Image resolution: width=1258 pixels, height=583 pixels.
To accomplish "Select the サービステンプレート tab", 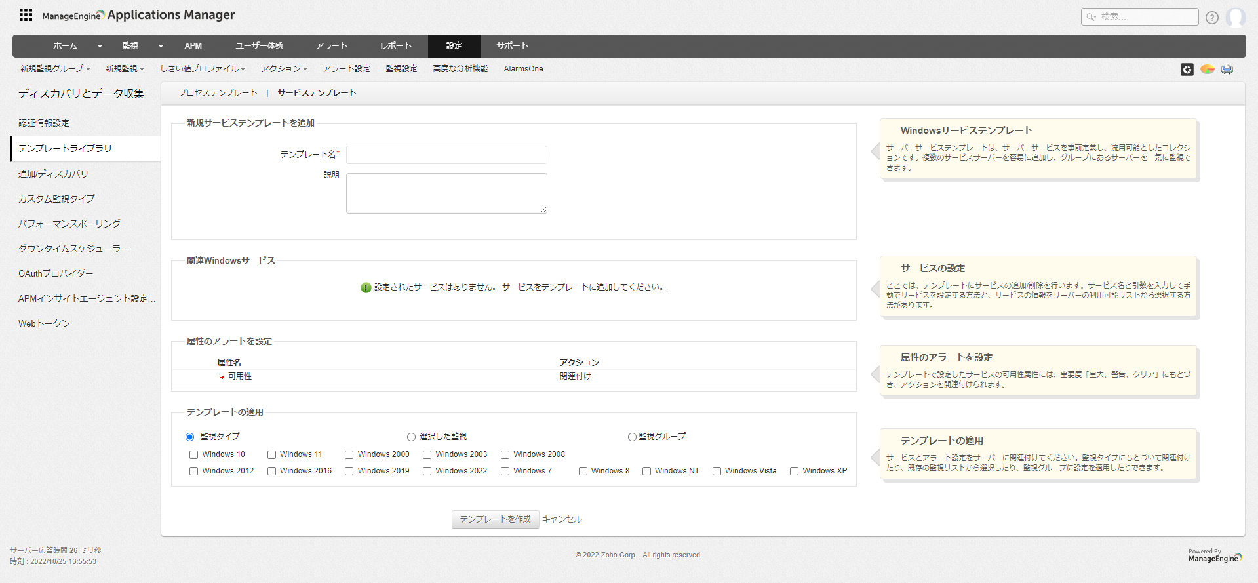I will (x=317, y=93).
